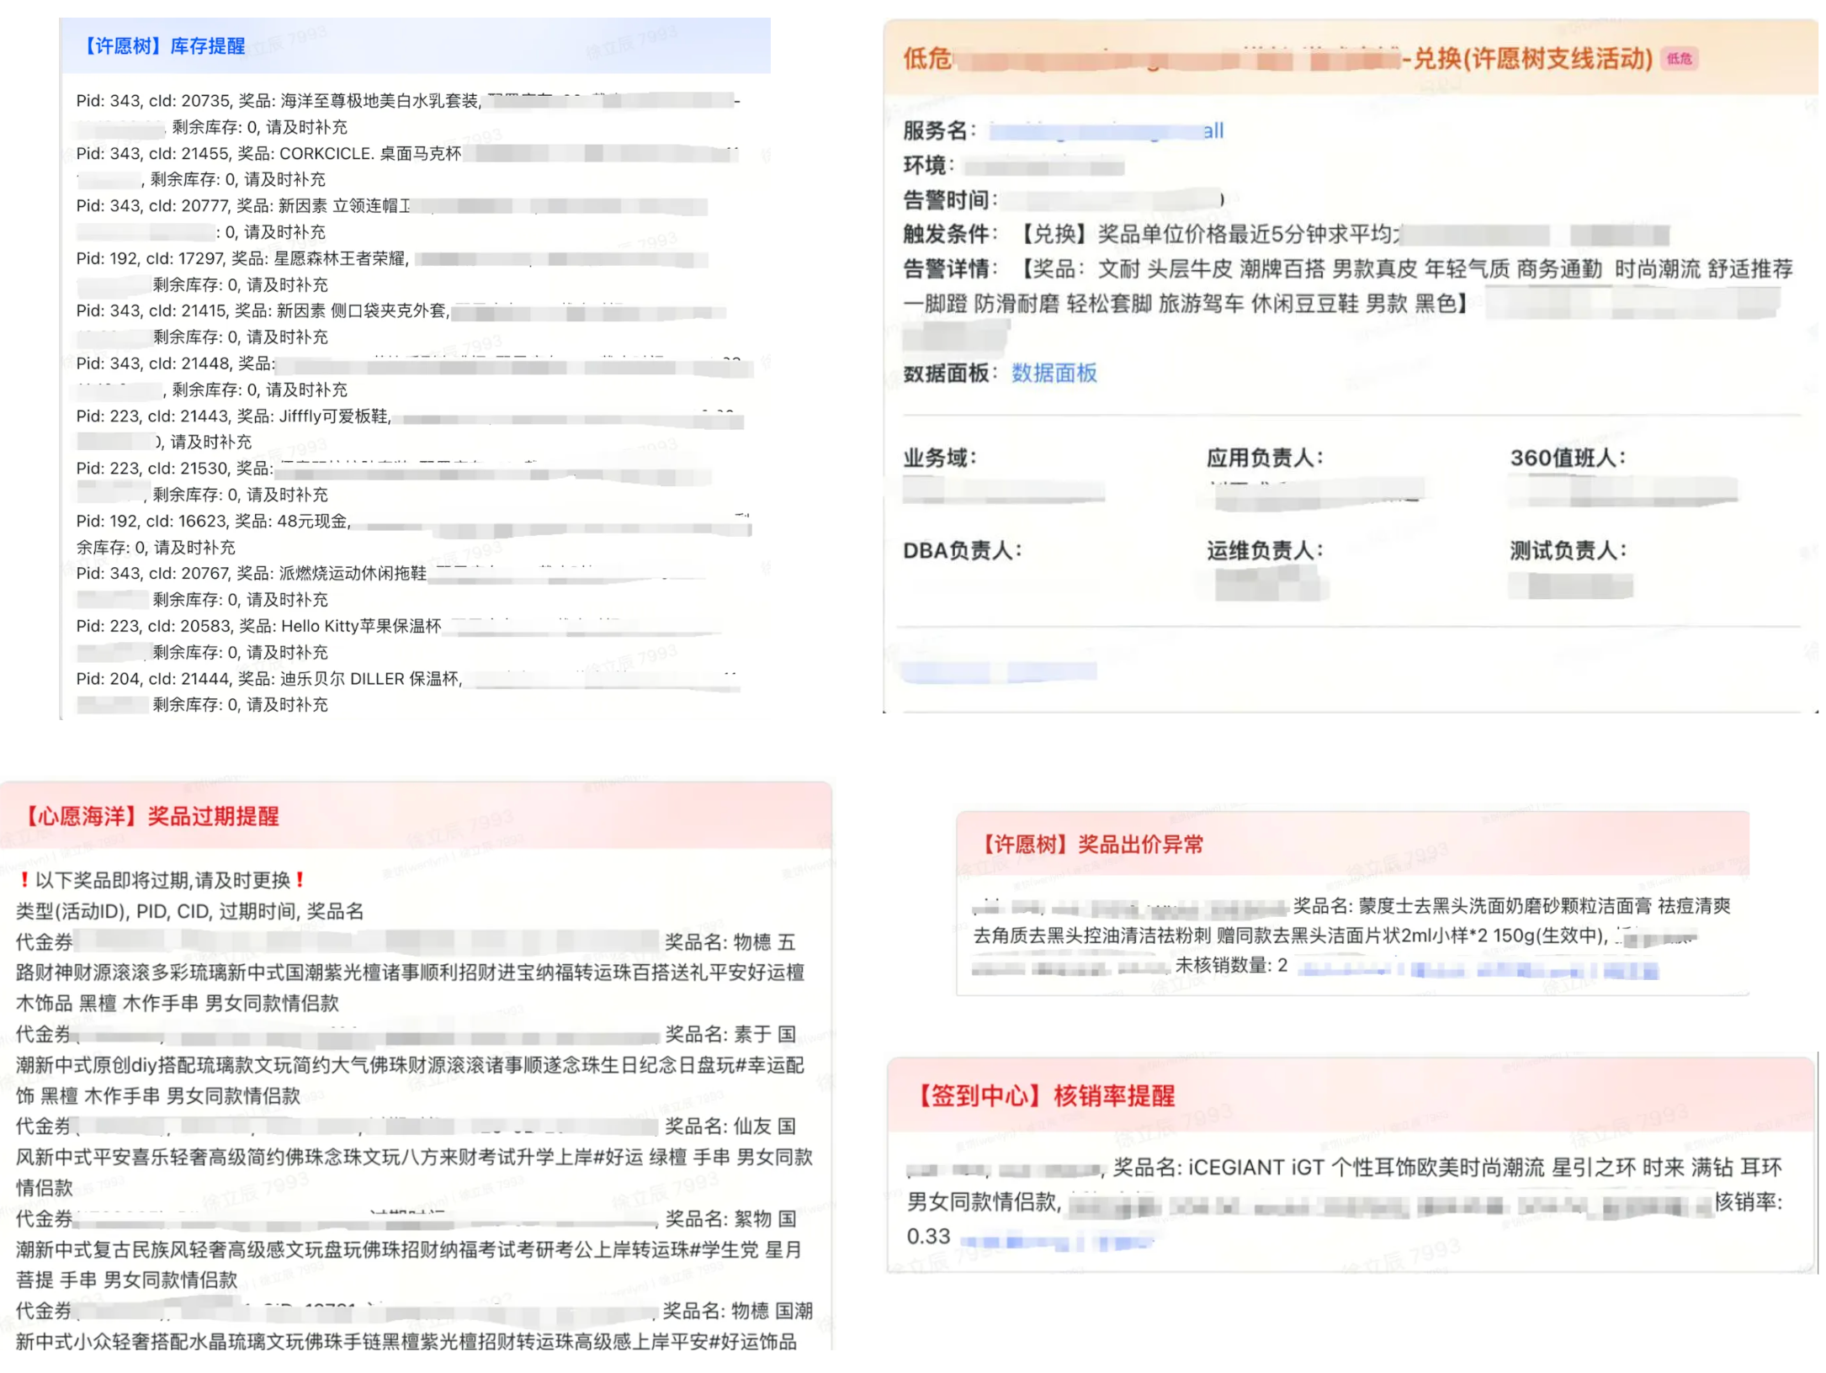Select row cId 21443 Jifffly可爱板鞋
This screenshot has height=1373, width=1826.
pos(410,428)
